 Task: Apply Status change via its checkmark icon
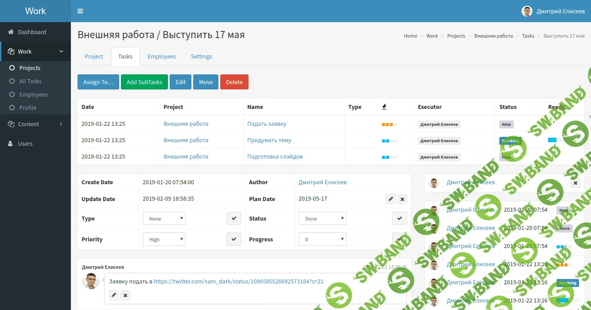coord(399,218)
